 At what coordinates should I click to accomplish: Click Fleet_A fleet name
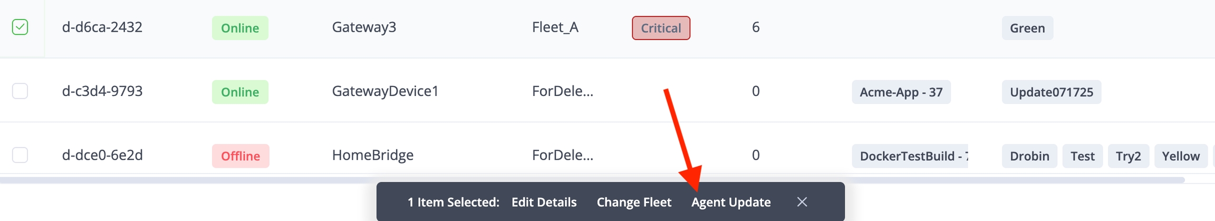pos(555,27)
